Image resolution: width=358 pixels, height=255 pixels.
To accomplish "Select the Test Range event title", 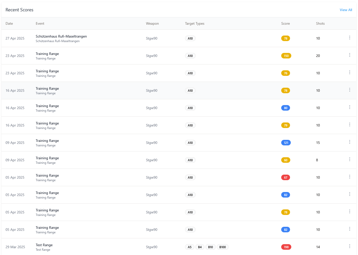I will click(x=44, y=245).
